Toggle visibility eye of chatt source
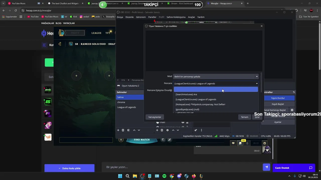This screenshot has height=180, width=321. (183, 122)
